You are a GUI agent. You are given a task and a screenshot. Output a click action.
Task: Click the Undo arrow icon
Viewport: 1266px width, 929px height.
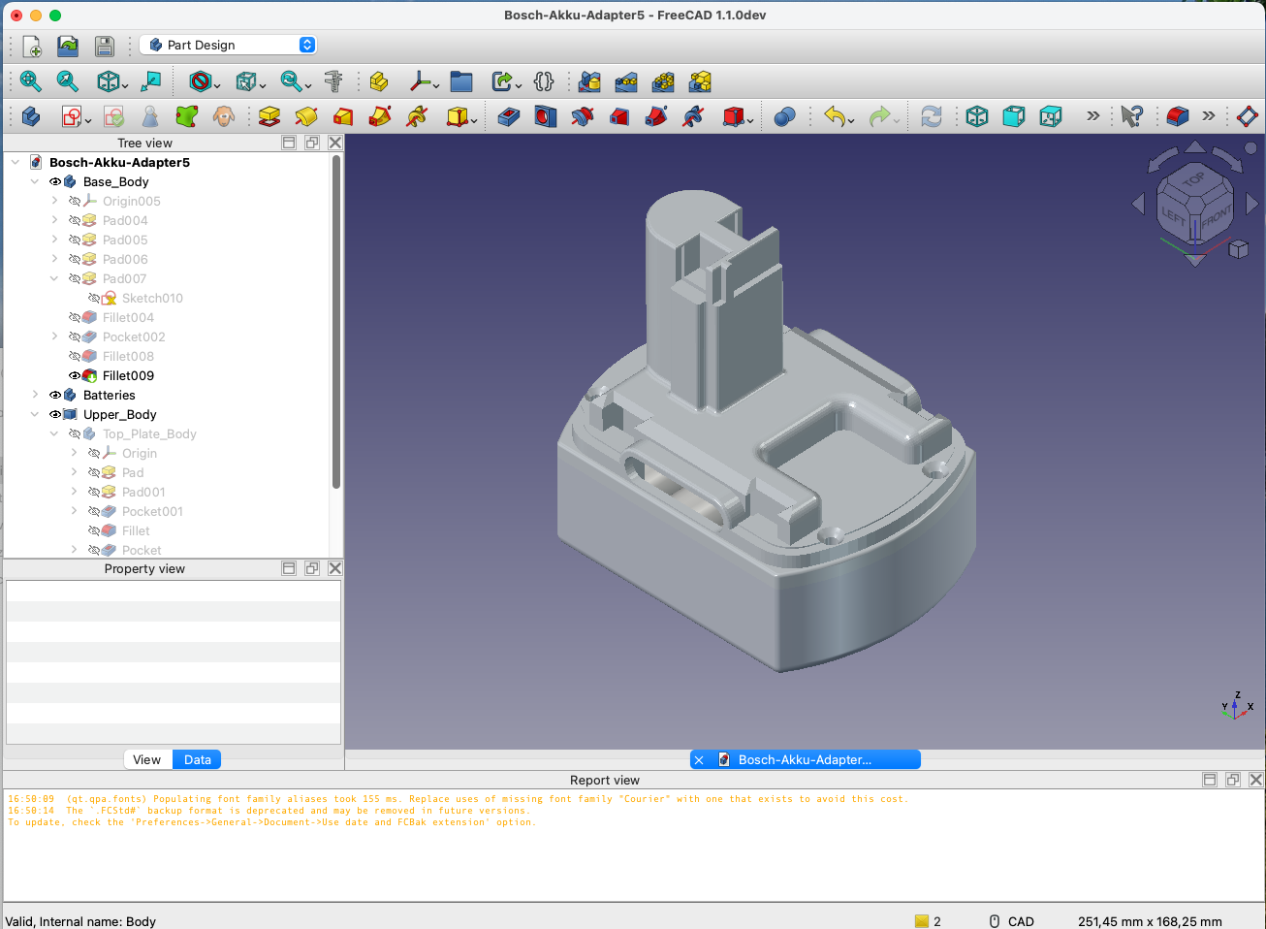click(x=835, y=116)
